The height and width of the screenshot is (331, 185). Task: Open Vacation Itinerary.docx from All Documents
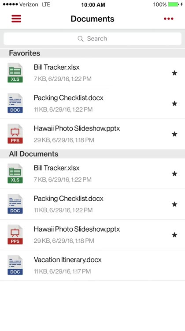point(92,265)
